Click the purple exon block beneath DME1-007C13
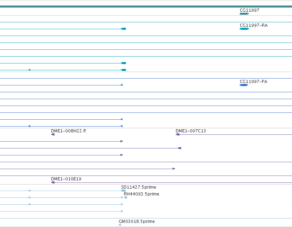 179,148
